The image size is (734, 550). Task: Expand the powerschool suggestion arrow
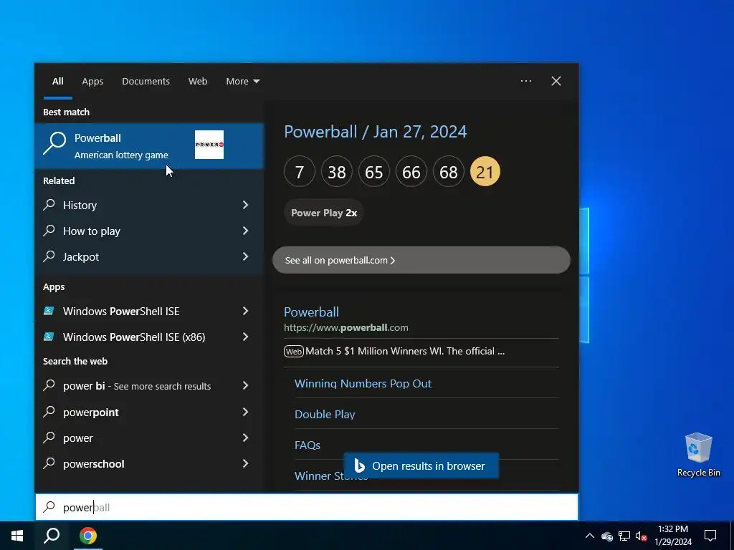click(x=245, y=463)
